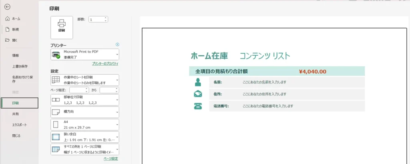Click the ホーム在庫 title in preview
Image resolution: width=410 pixels, height=164 pixels.
click(x=209, y=56)
